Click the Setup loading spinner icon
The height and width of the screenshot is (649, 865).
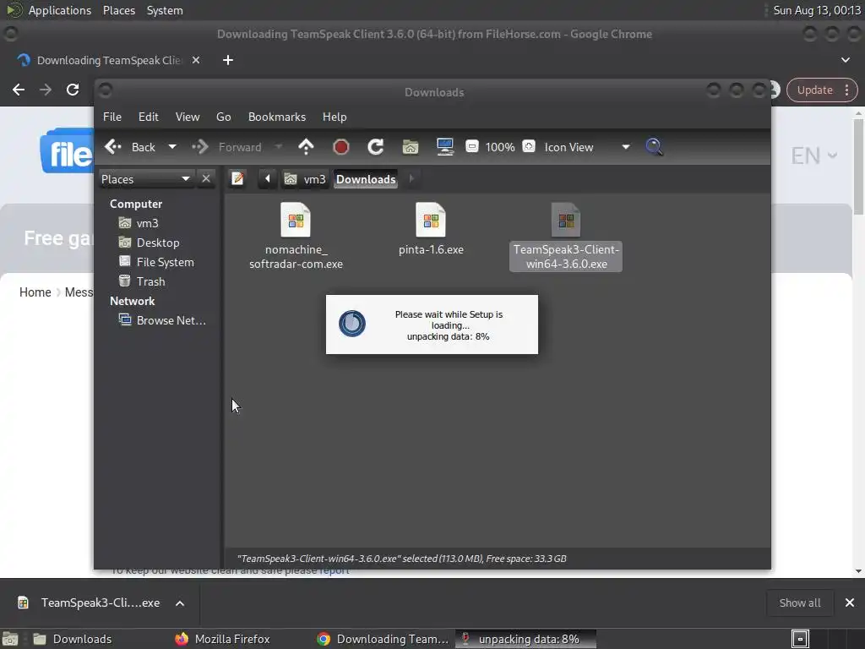click(x=352, y=324)
